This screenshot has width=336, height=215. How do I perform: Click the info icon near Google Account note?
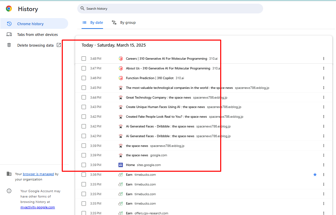coord(9,191)
